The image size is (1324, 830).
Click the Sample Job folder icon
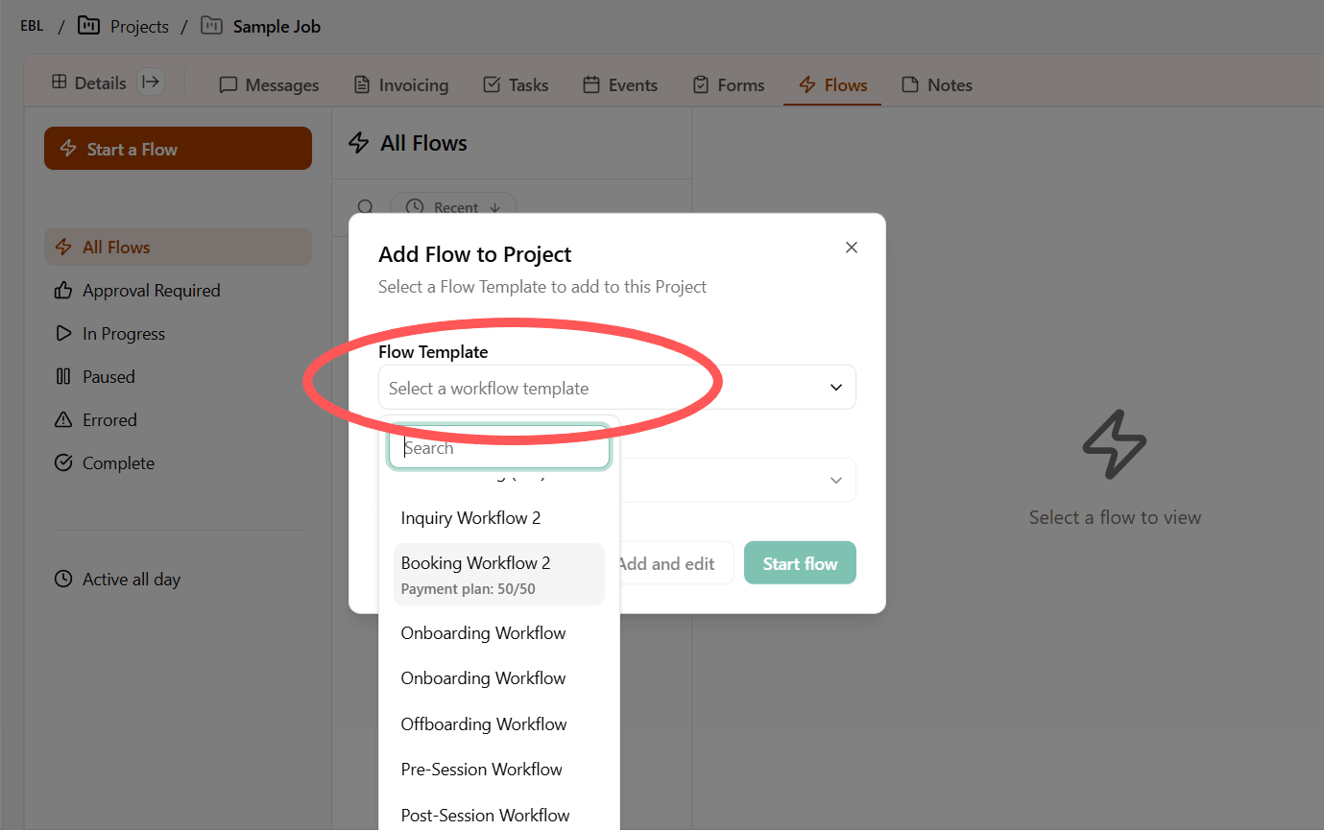[x=211, y=25]
